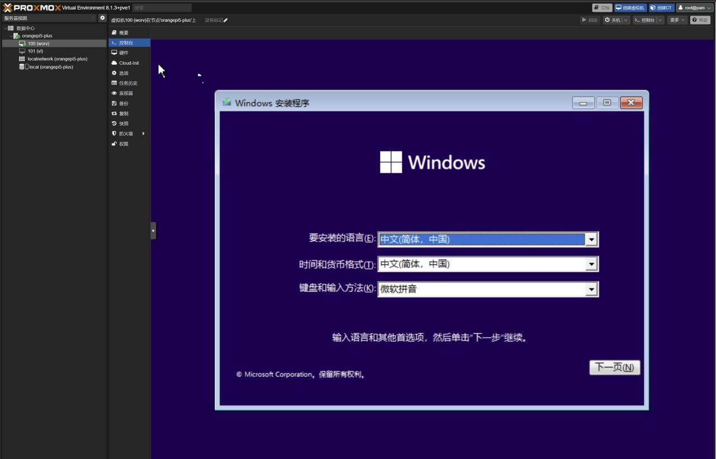
Task: Click the 关机 (Shutdown) button
Action: coord(613,20)
